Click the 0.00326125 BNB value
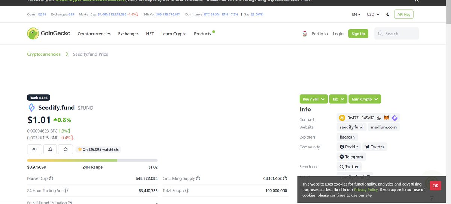 tap(42, 138)
